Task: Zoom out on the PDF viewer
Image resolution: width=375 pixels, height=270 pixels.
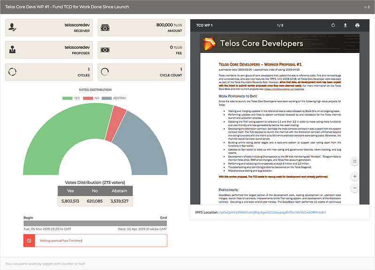Action: (x=355, y=187)
